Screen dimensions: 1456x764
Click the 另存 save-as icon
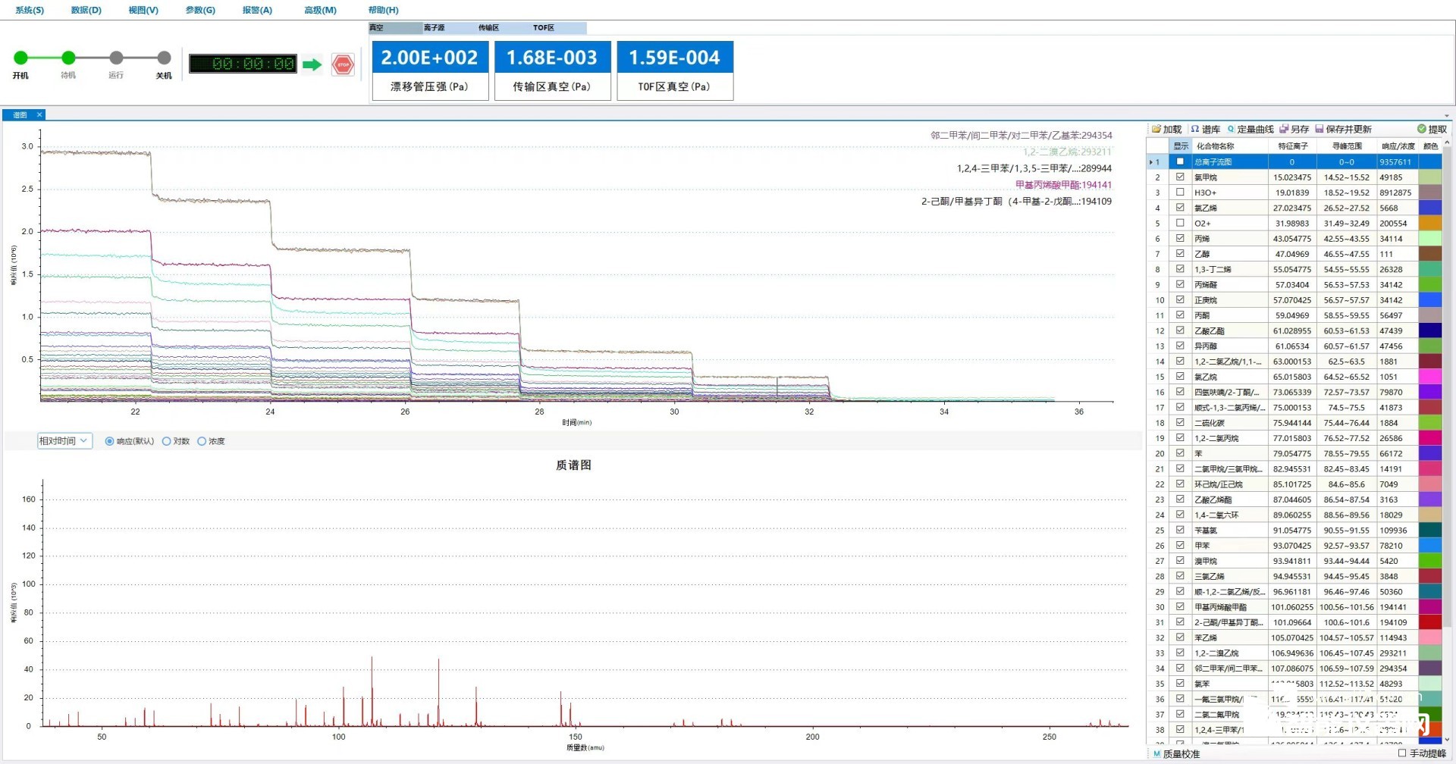1284,129
